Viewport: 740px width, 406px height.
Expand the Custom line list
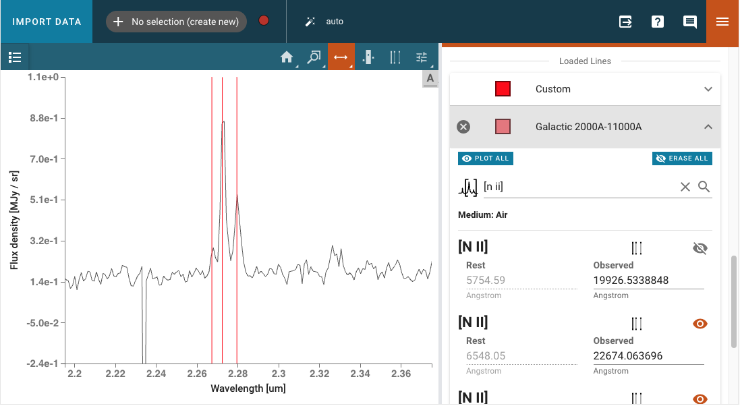pos(708,89)
